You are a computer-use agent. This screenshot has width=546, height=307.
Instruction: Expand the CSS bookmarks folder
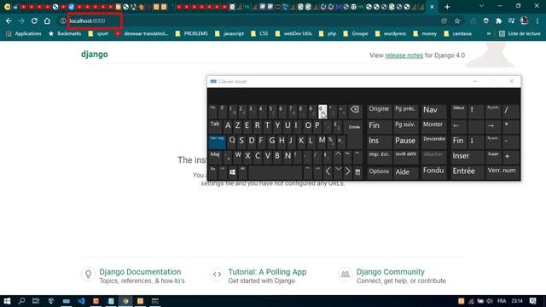pos(259,33)
